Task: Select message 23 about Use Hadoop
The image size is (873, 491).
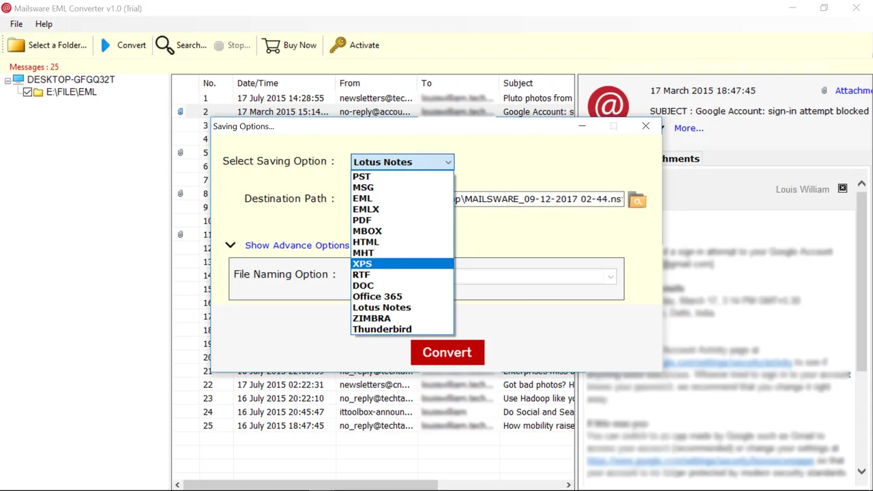Action: point(374,398)
